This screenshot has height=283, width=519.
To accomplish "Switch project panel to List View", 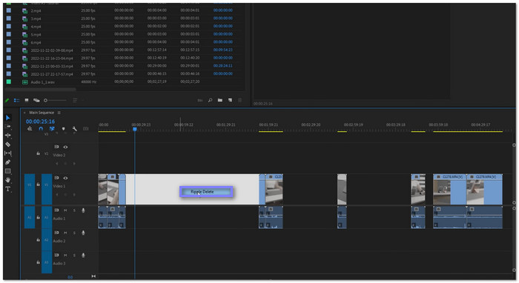I will (x=16, y=100).
